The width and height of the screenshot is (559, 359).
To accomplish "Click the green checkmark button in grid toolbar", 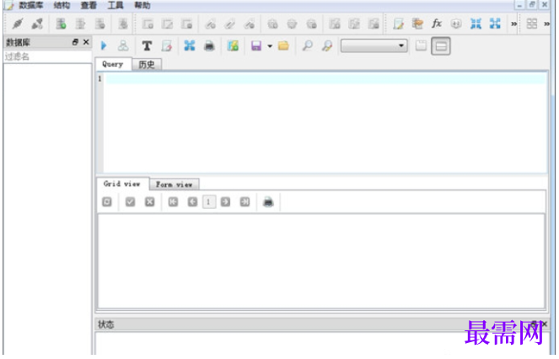I will [x=130, y=202].
